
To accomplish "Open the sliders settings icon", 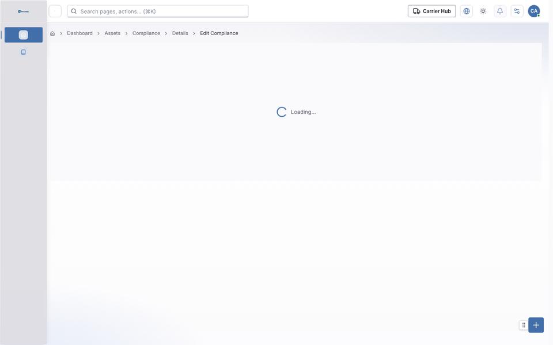I will pos(517,11).
